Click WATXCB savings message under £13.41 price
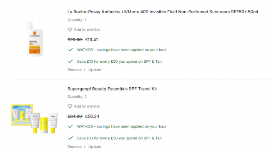271x150 pixels. click(122, 50)
